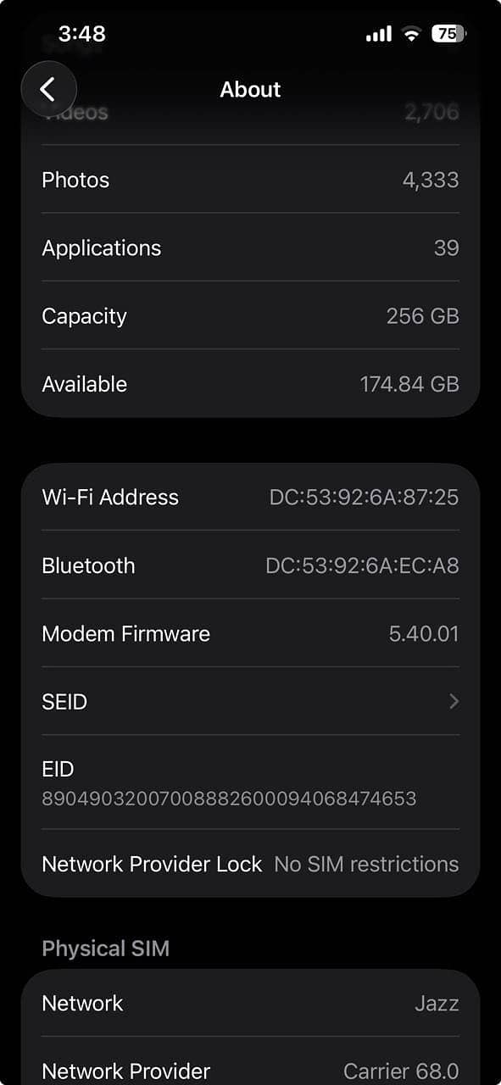Viewport: 501px width, 1085px height.
Task: Tap the Network row showing Jazz
Action: click(x=250, y=1003)
